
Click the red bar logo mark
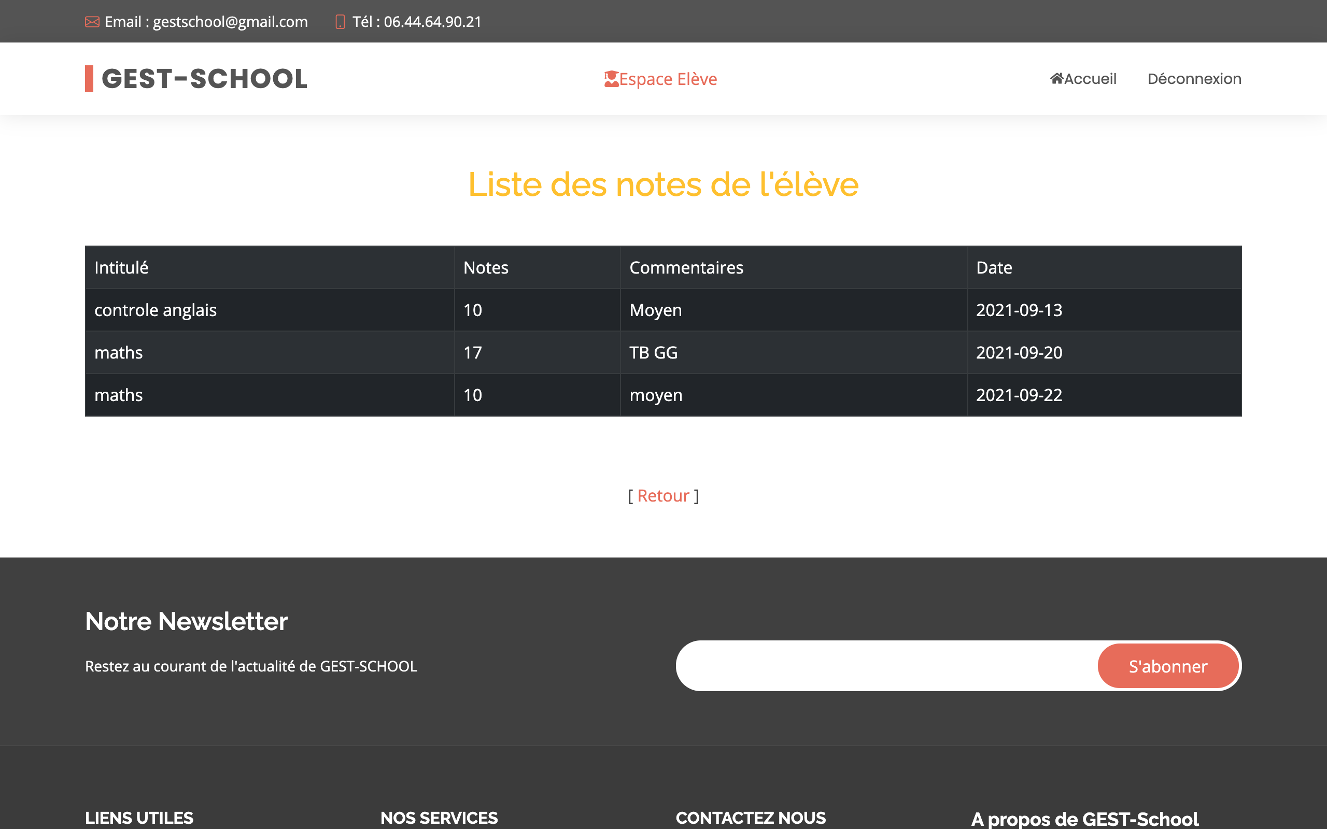(x=89, y=79)
